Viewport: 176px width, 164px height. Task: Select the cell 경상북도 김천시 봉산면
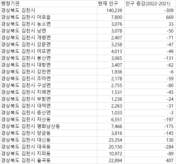[x=49, y=58]
